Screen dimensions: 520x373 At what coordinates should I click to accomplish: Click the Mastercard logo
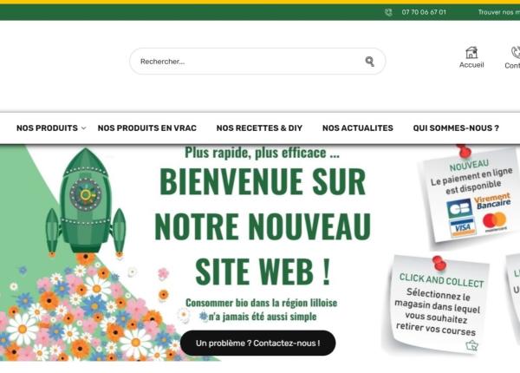tap(495, 222)
